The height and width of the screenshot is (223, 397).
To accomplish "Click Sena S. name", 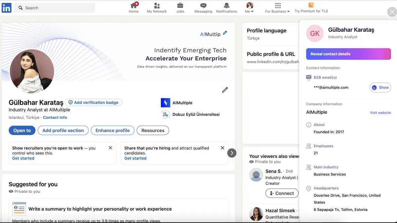I will point(274,171).
